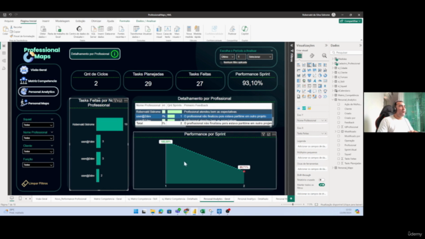The image size is (425, 239).
Task: Click the filter icon on Performance por Sprint visual
Action: coord(263,134)
